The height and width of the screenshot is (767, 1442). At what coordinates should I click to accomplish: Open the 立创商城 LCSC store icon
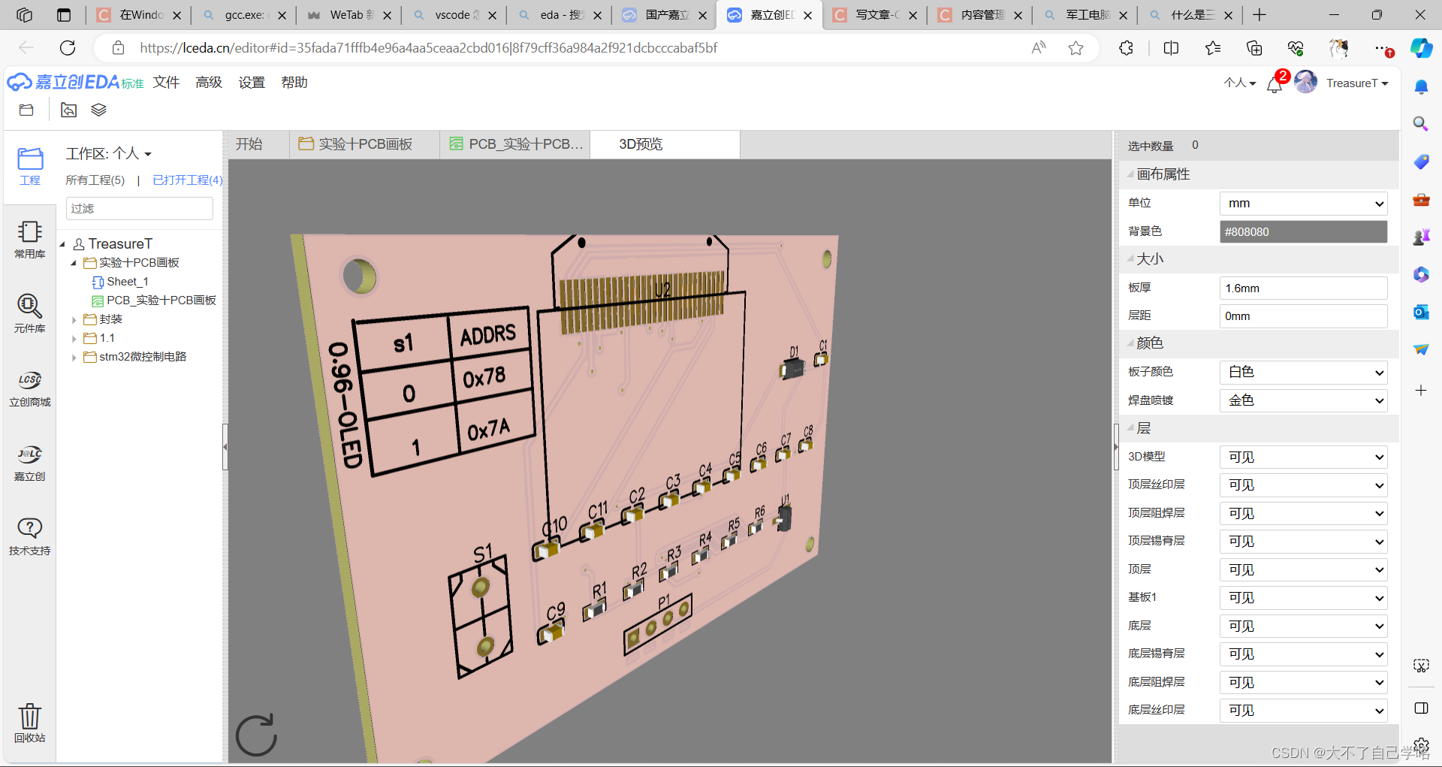click(x=30, y=388)
